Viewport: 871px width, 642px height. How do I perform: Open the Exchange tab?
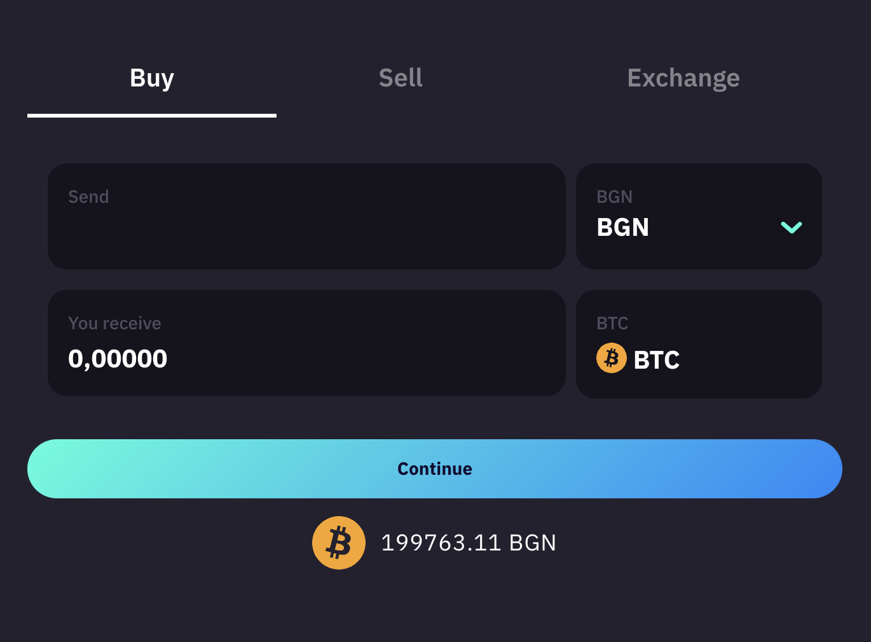tap(683, 78)
